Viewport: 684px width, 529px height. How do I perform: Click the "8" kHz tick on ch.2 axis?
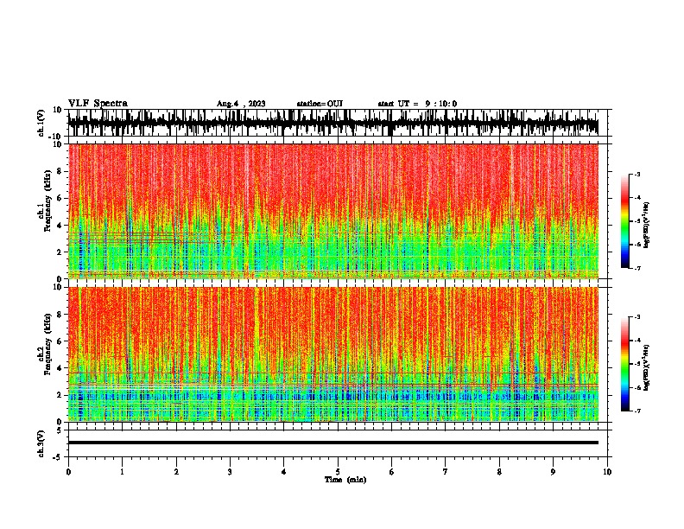tap(60, 315)
